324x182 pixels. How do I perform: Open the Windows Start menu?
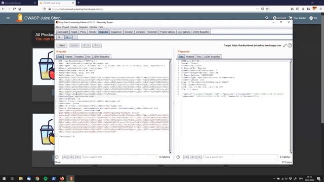[x=4, y=178]
